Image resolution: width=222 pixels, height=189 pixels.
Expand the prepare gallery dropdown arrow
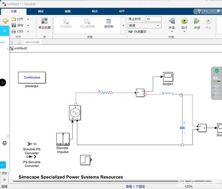[x=123, y=25]
